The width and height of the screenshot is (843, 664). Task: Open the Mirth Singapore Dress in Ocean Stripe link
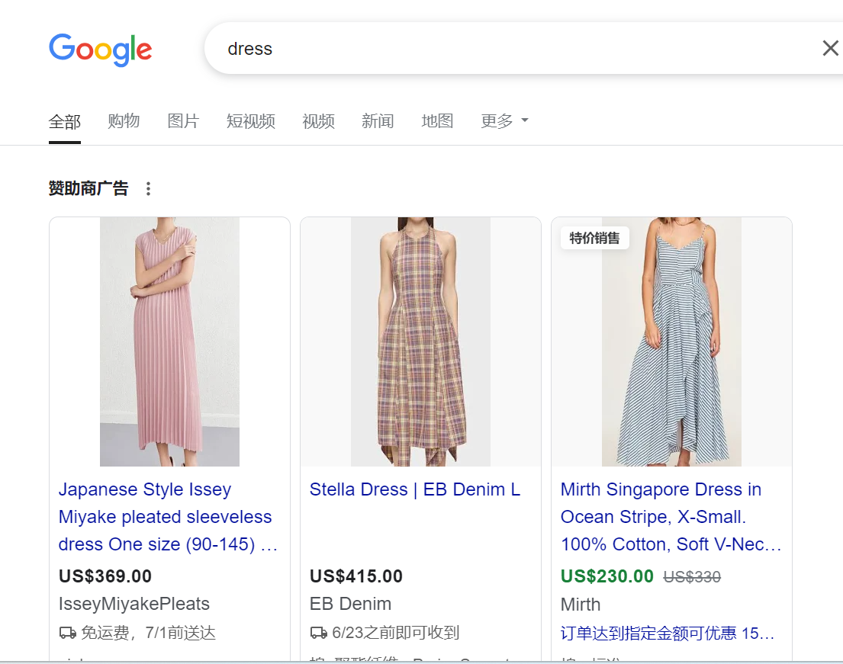[671, 517]
